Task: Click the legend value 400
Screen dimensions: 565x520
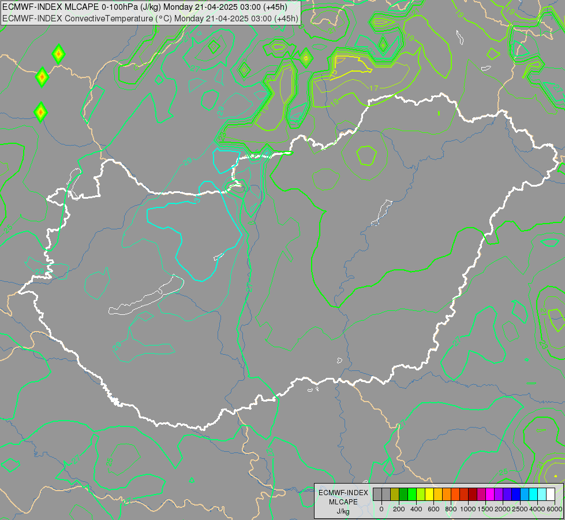Action: [416, 509]
